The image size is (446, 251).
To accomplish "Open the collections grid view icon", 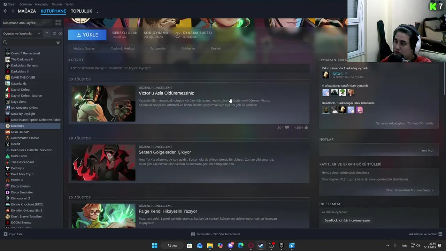I will tap(58, 23).
